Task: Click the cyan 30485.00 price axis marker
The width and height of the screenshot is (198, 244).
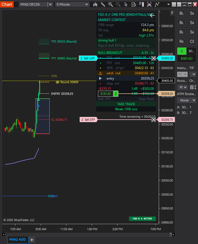Action: pyautogui.click(x=166, y=58)
